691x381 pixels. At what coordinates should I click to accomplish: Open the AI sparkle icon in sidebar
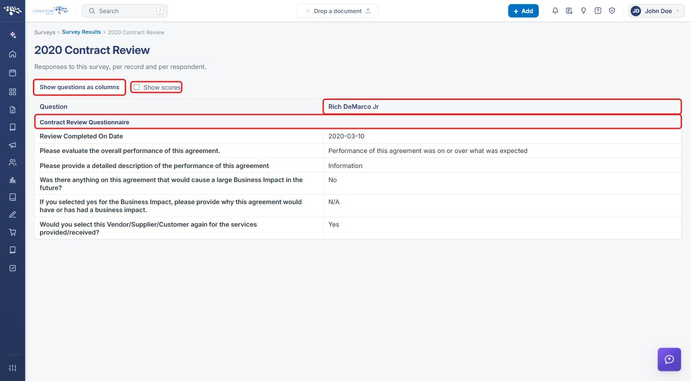tap(13, 35)
